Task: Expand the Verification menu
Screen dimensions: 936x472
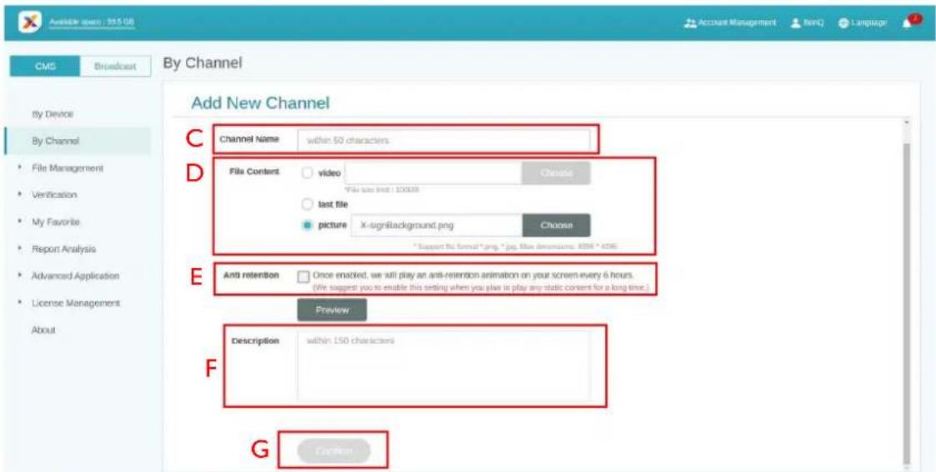Action: [x=54, y=195]
